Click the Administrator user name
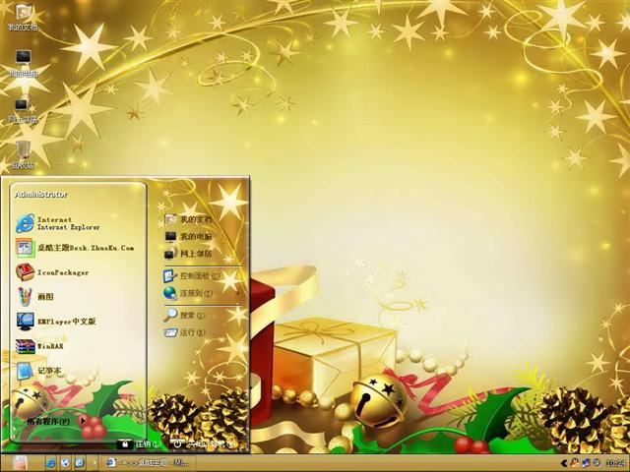 (x=41, y=195)
